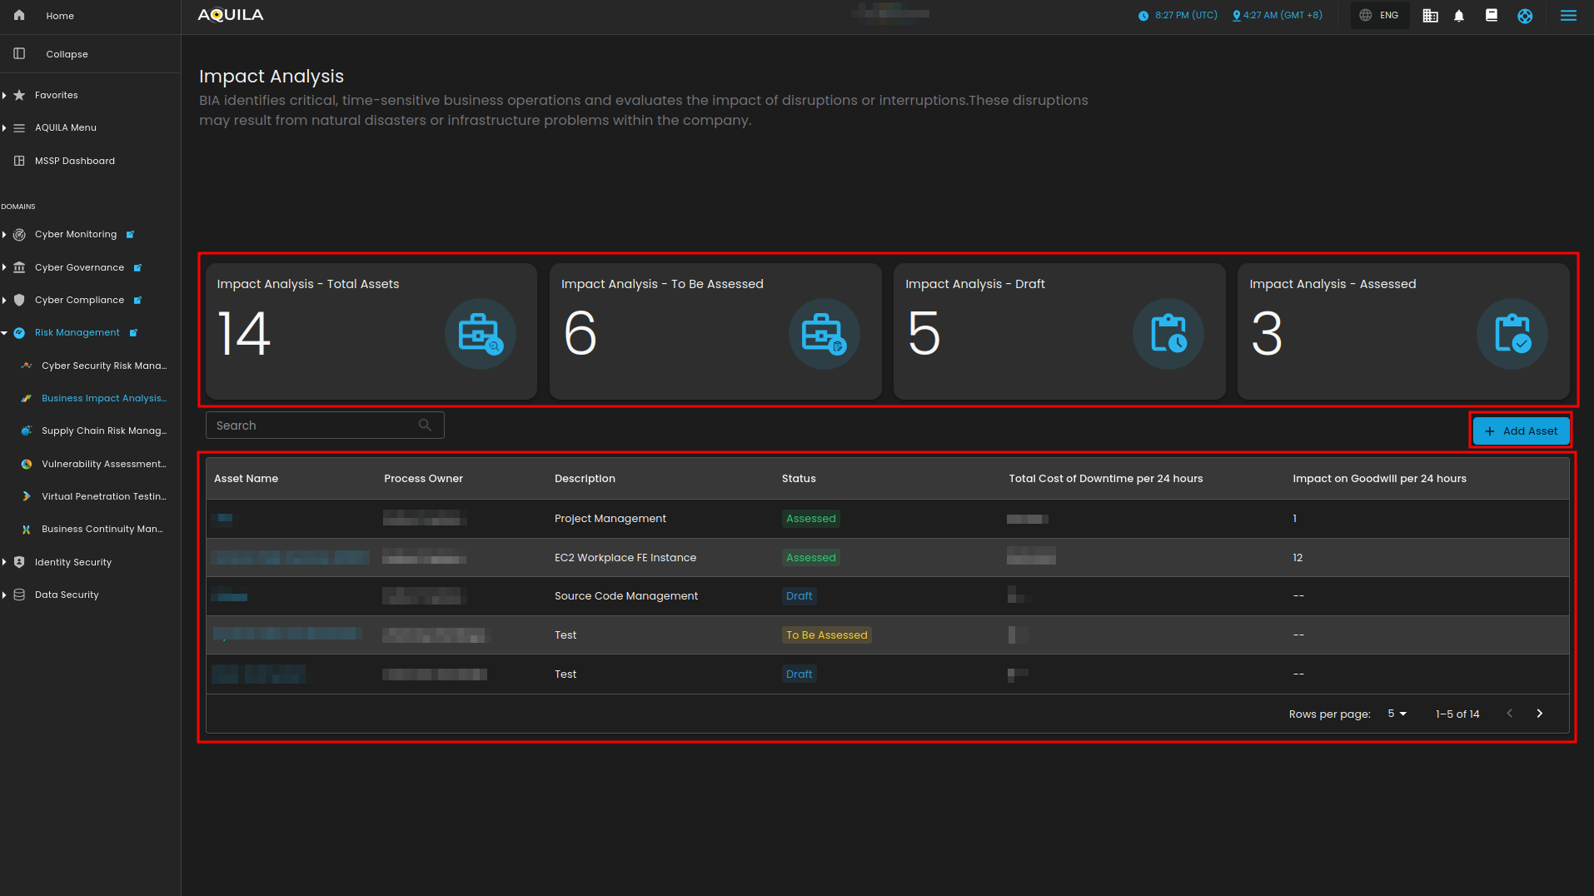
Task: Open the hamburger menu in top bar
Action: click(1568, 16)
